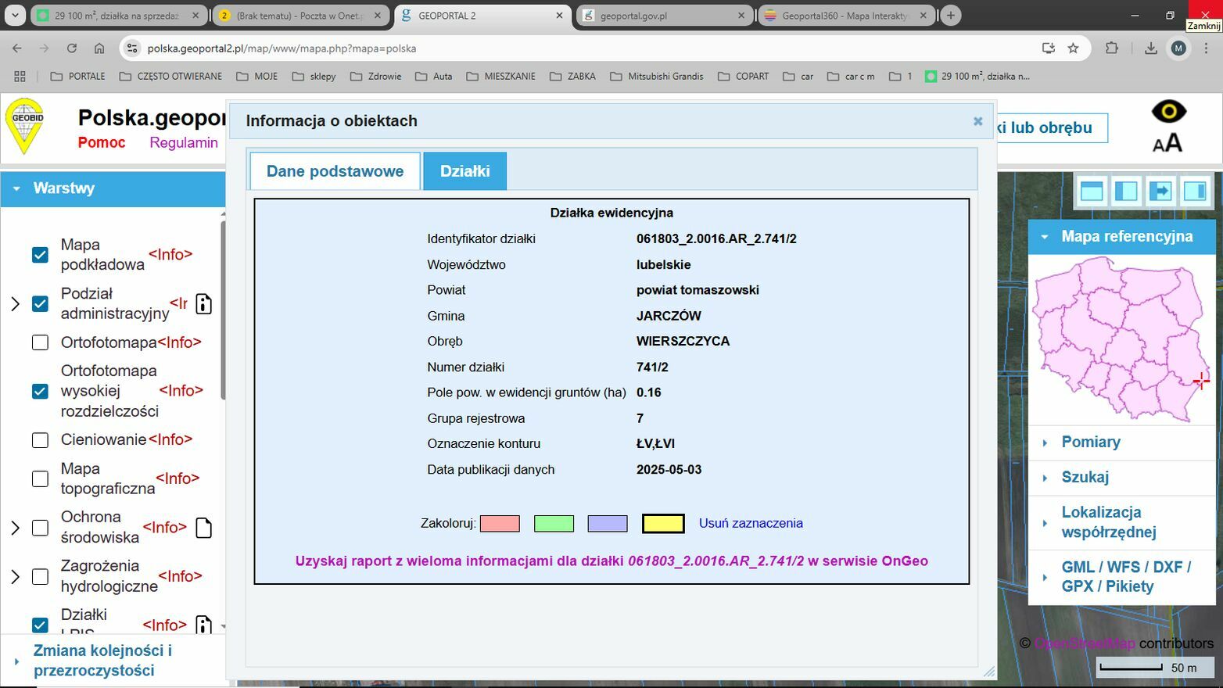The height and width of the screenshot is (688, 1223).
Task: Open Mapa podkładowa Info link
Action: (x=170, y=255)
